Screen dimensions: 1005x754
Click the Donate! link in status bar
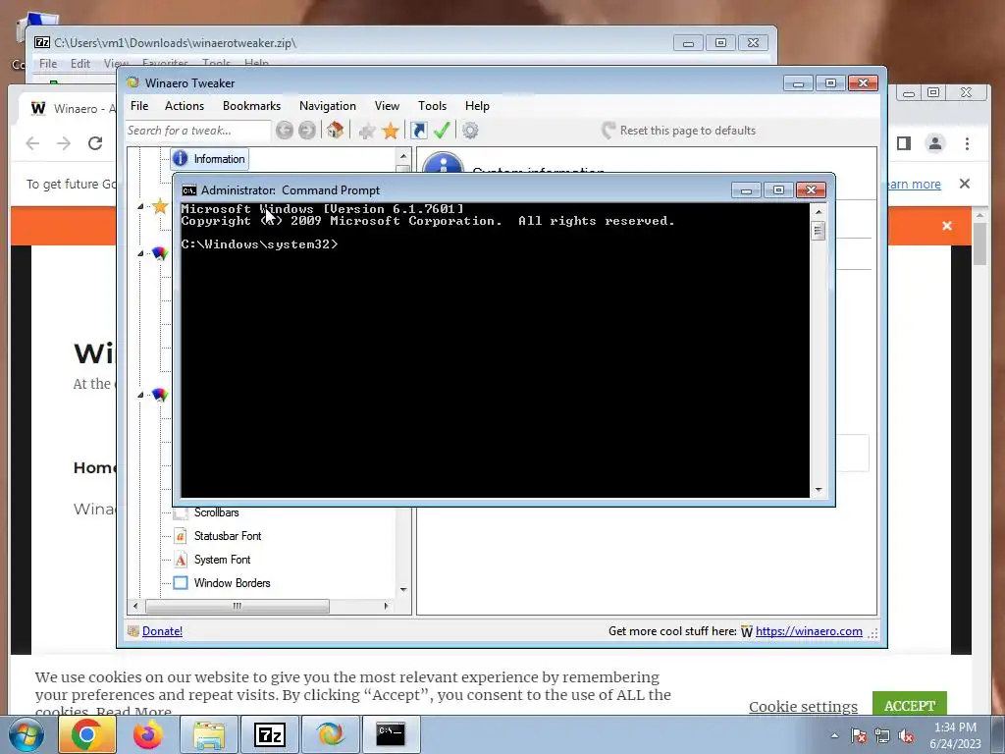[x=162, y=631]
